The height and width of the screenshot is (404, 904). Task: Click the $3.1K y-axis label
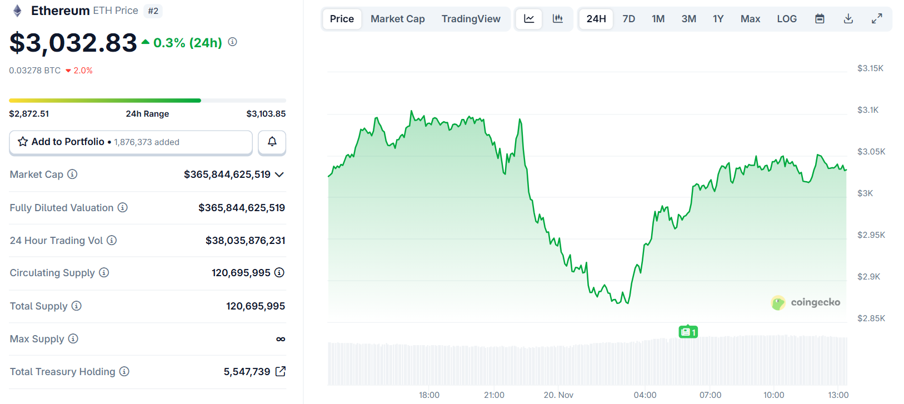(x=868, y=110)
